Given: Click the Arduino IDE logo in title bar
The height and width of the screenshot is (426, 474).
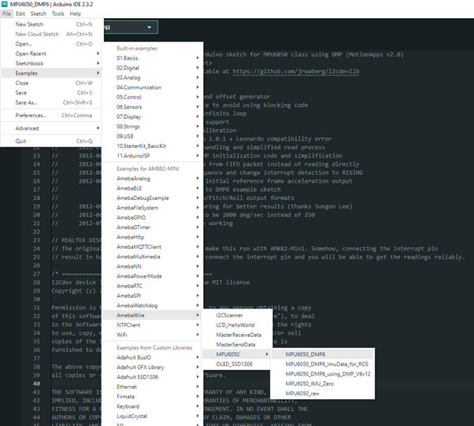Looking at the screenshot, I should (x=6, y=4).
